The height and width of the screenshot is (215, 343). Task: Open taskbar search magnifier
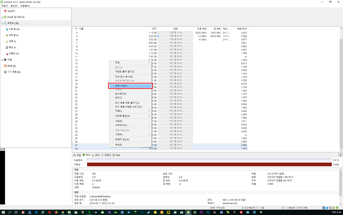point(10,212)
